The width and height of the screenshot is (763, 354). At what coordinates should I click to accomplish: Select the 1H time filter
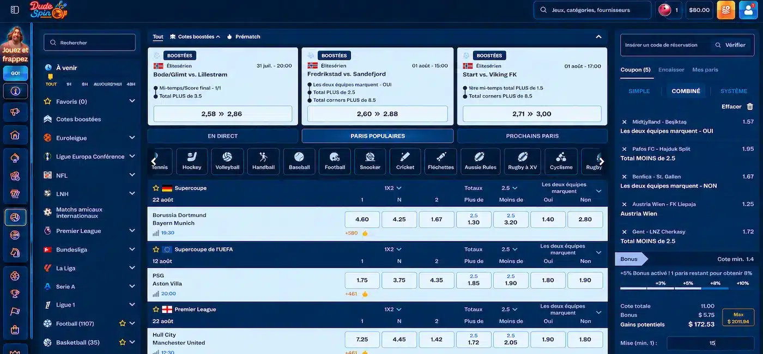(69, 84)
